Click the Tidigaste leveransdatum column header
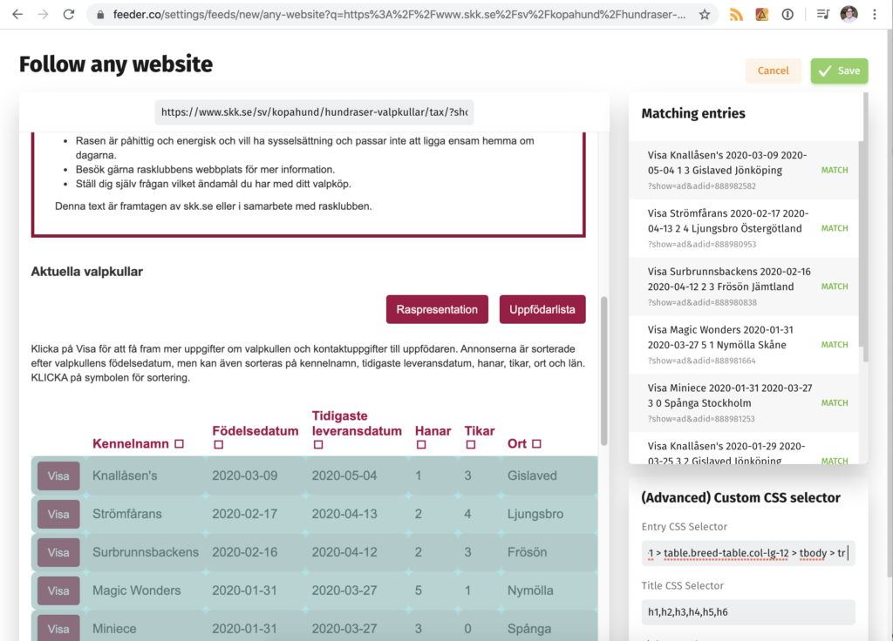This screenshot has height=641, width=893. 357,423
